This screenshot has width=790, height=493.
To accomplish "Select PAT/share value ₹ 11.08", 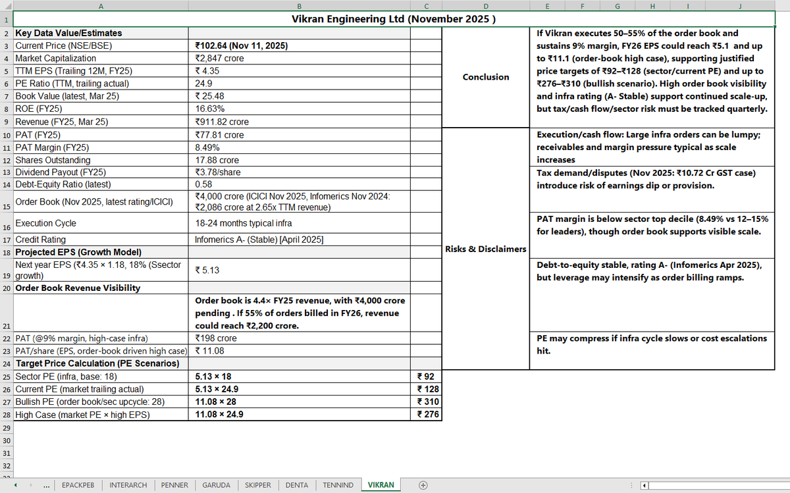I will (x=299, y=351).
